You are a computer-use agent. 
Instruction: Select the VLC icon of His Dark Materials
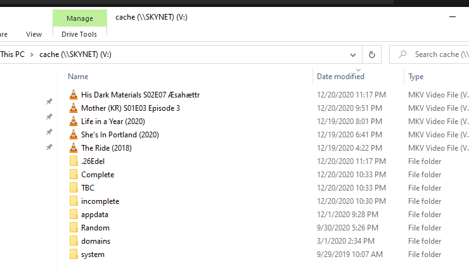click(x=74, y=95)
